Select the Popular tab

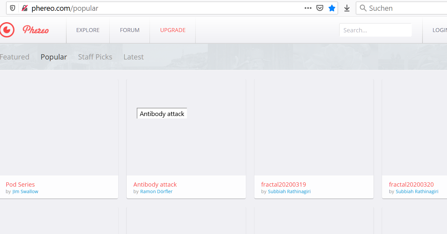(54, 57)
